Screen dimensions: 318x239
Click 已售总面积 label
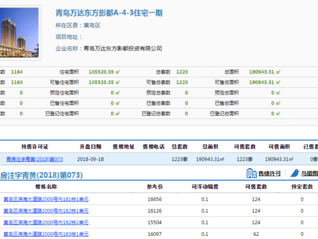tap(227, 103)
